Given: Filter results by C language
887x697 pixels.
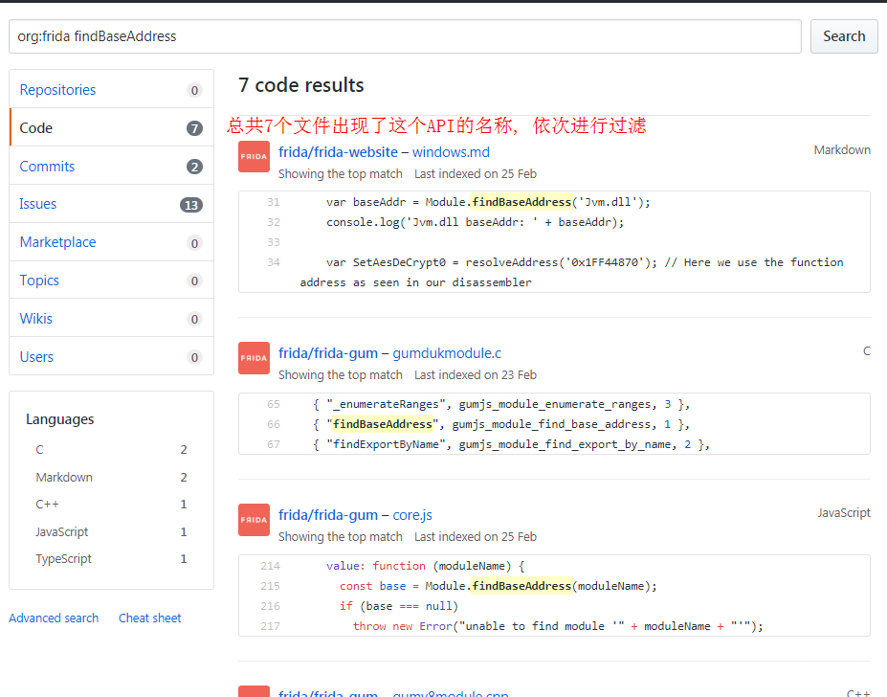Looking at the screenshot, I should tap(111, 450).
